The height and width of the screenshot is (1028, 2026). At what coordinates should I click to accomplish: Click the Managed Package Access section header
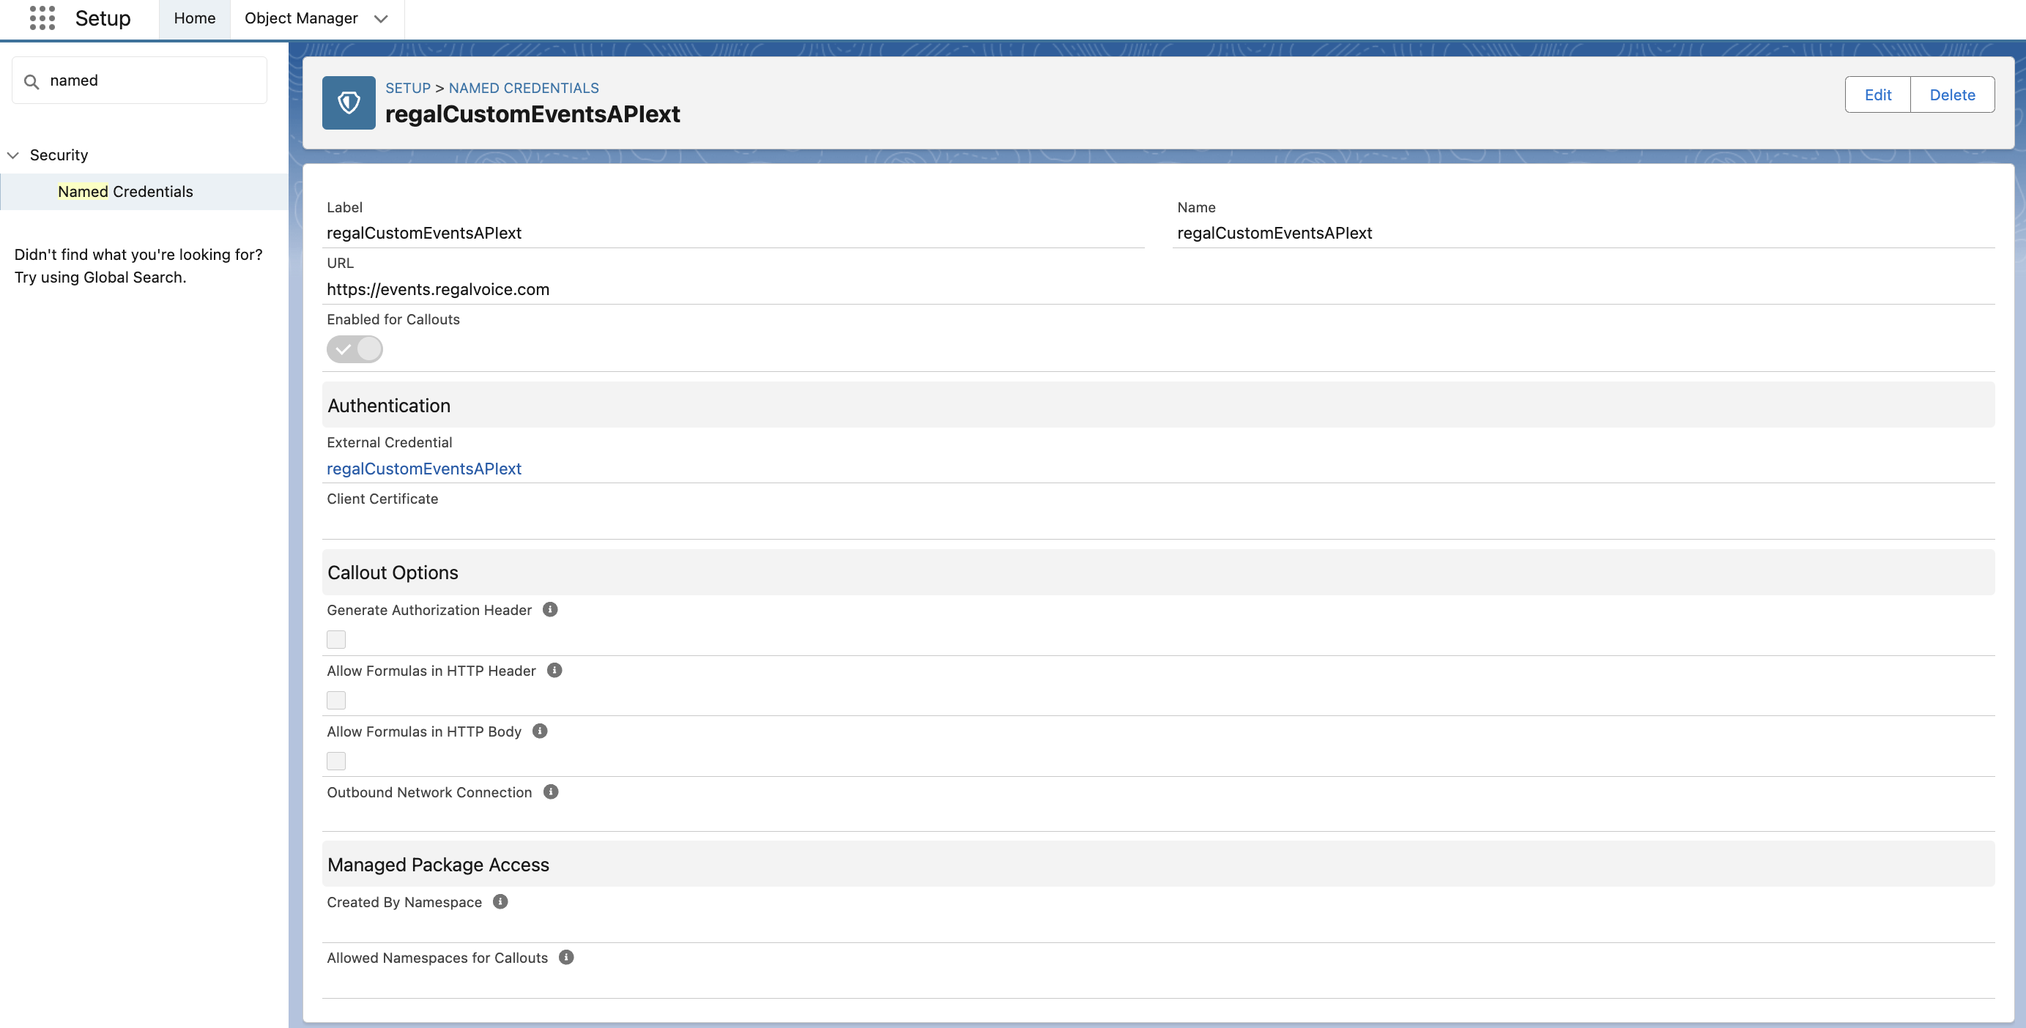tap(1158, 864)
